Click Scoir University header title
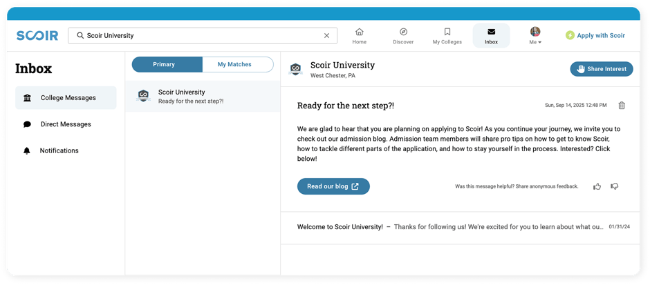This screenshot has height=285, width=650. click(x=342, y=65)
